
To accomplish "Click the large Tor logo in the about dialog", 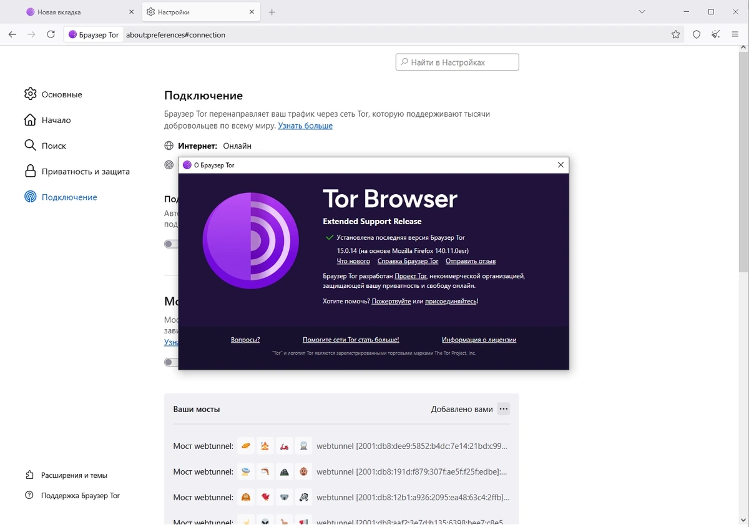I will pos(251,240).
